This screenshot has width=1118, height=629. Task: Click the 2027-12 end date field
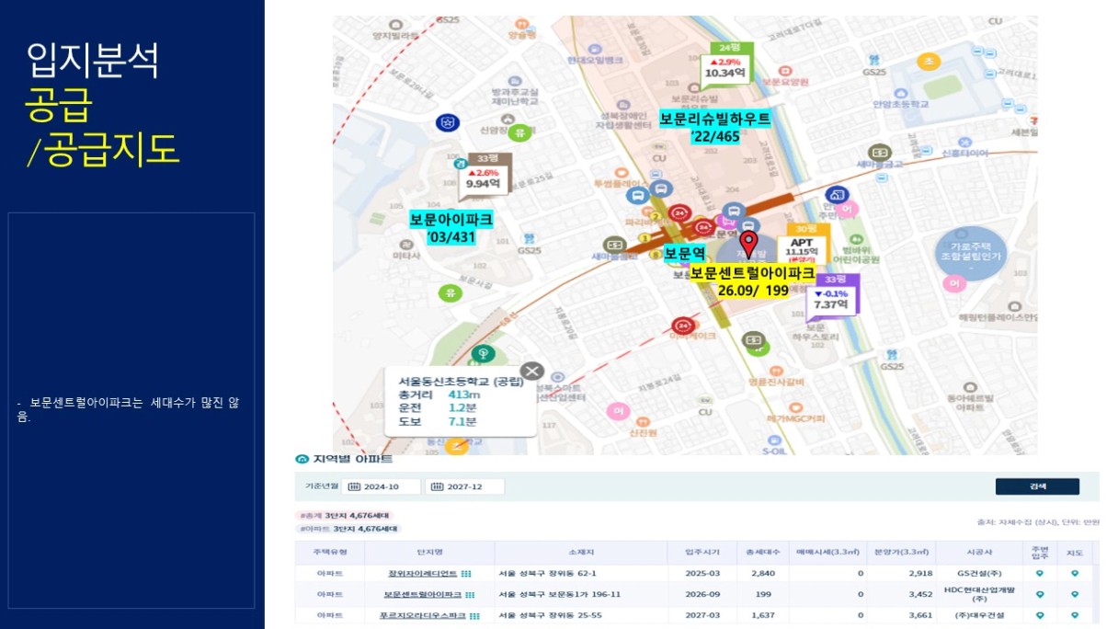pyautogui.click(x=466, y=486)
